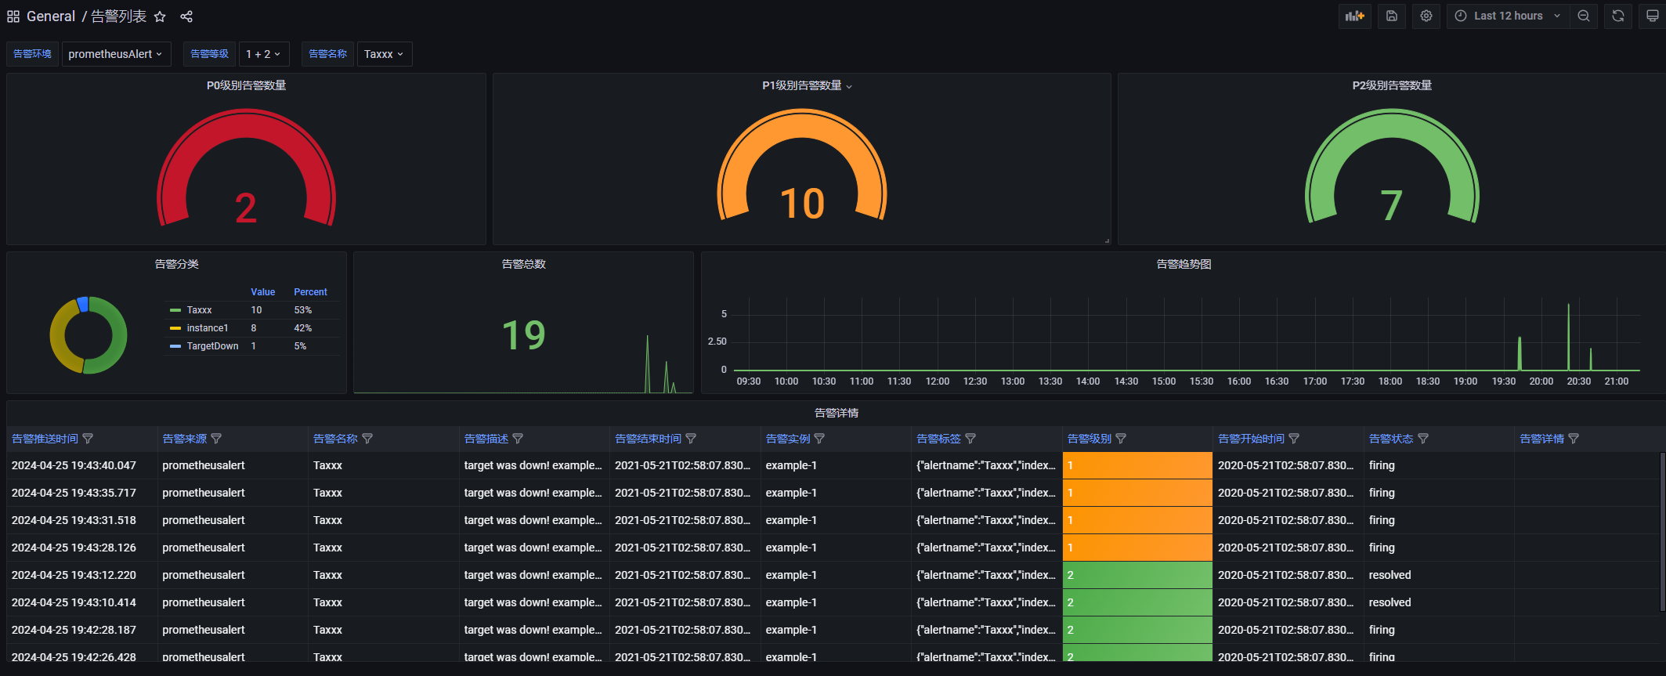Select row timestamp 2024-04-25 19:43:35.717
1666x676 pixels.
[74, 493]
